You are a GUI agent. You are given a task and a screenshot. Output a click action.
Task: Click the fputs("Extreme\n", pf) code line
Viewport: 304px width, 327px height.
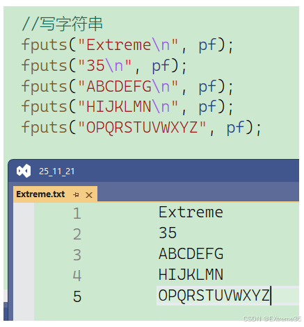pos(127,45)
